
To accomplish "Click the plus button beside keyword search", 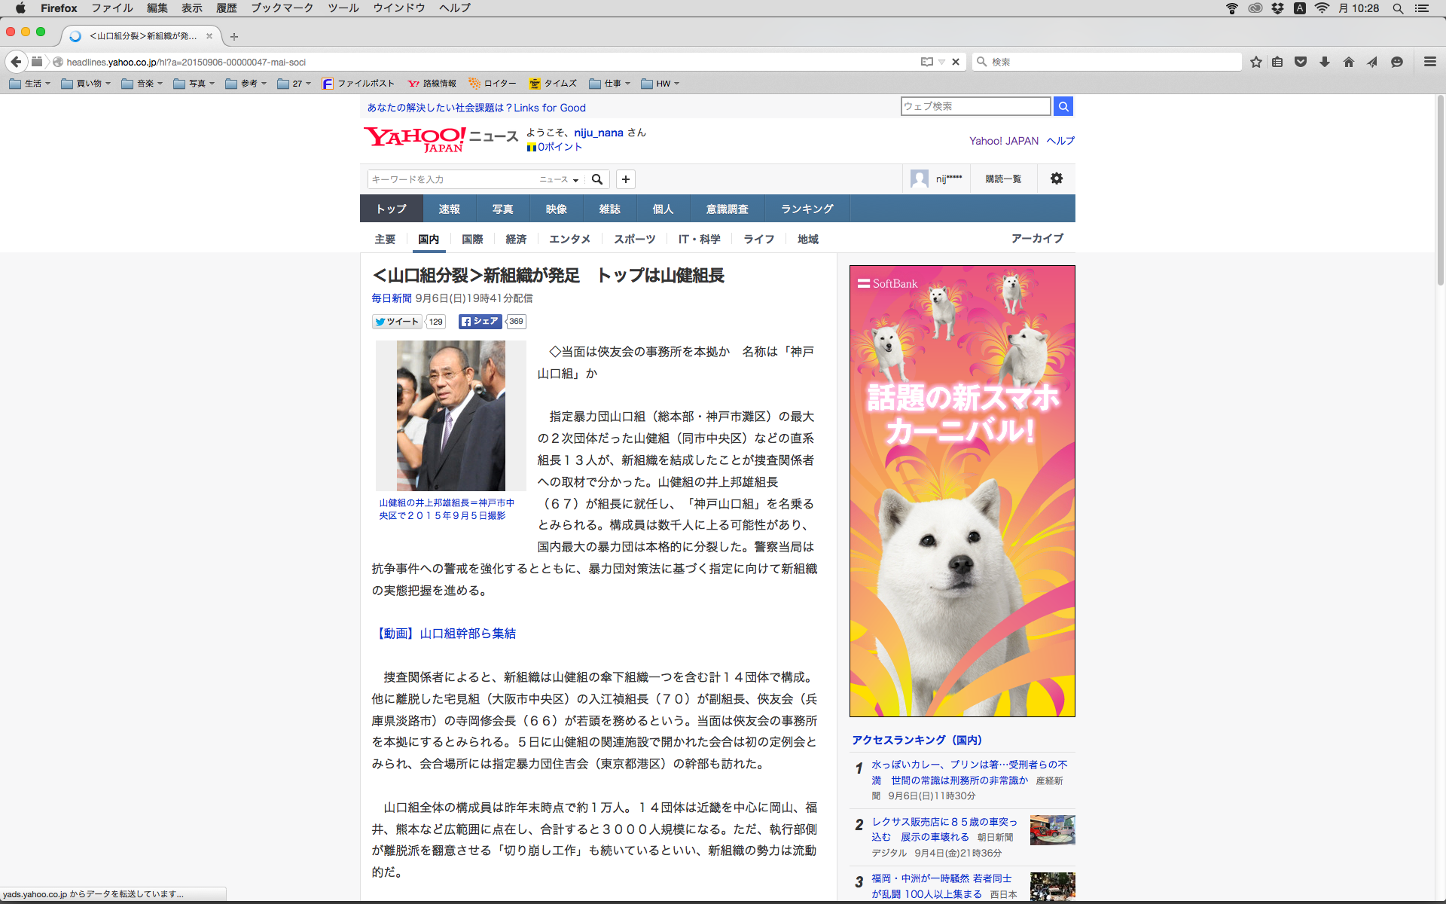I will coord(625,179).
